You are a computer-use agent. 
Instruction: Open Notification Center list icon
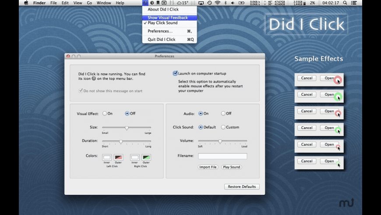point(354,3)
